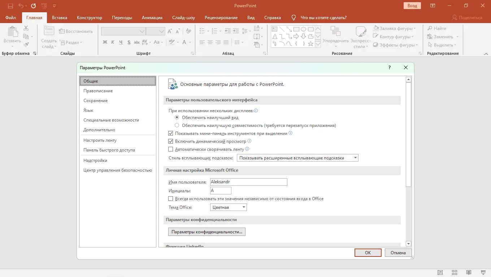Click the Start From Beginning slideshow icon
The width and height of the screenshot is (491, 277).
(x=44, y=6)
